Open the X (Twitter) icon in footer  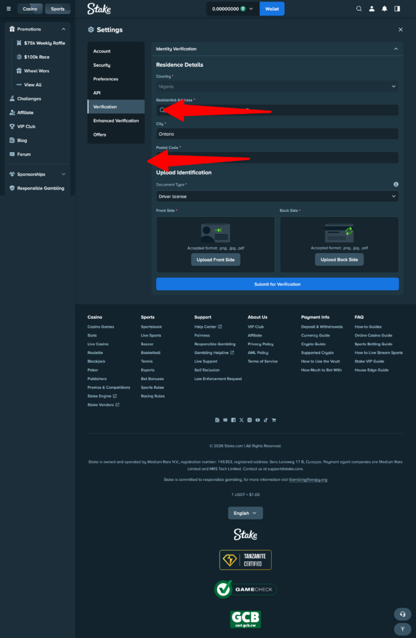(241, 420)
